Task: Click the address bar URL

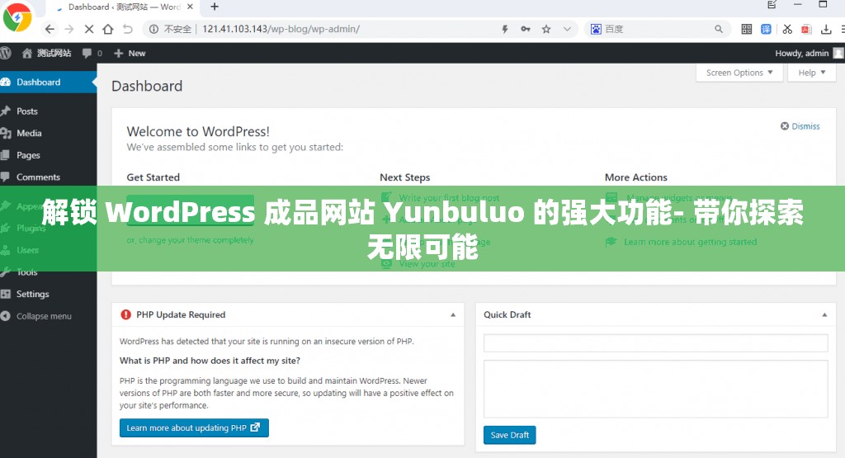Action: coord(281,29)
